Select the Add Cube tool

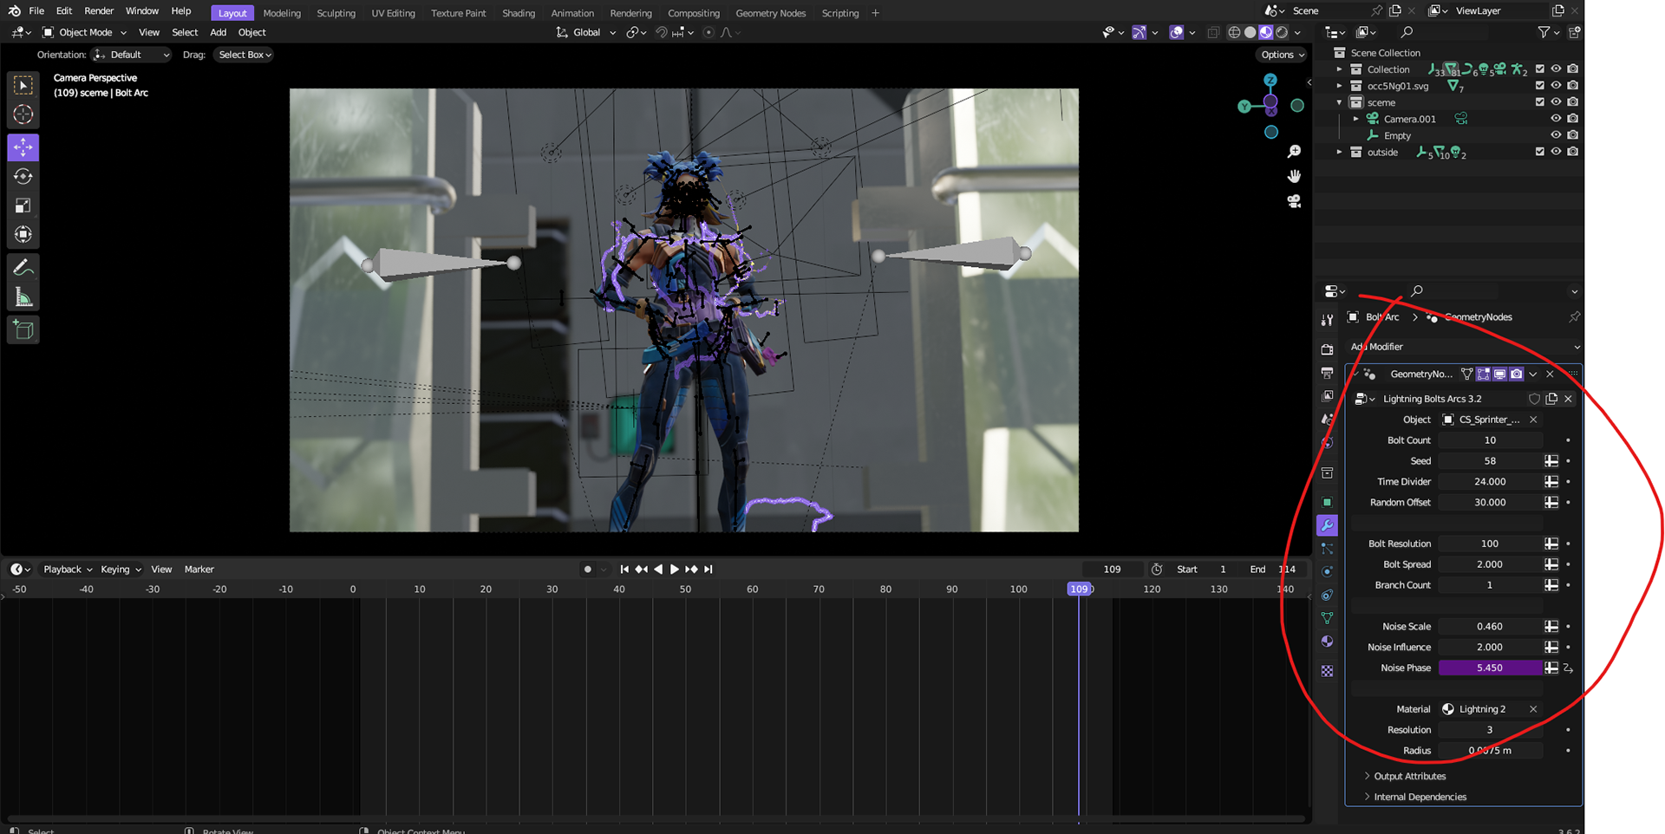click(23, 330)
